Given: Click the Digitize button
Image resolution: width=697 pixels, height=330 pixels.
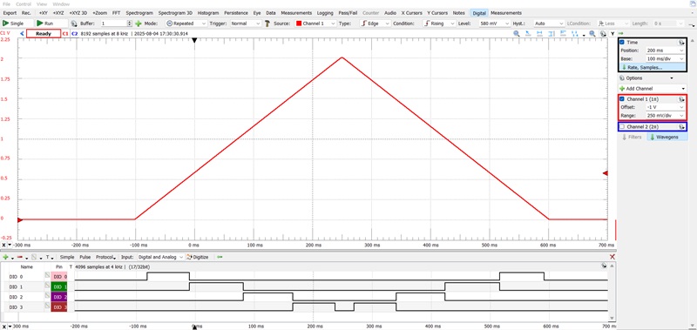Looking at the screenshot, I should click(x=198, y=257).
